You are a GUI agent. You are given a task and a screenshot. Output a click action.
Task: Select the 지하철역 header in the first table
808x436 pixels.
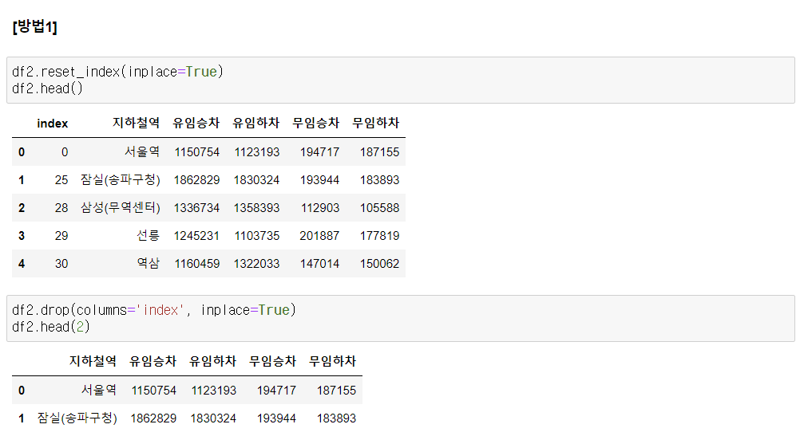136,123
